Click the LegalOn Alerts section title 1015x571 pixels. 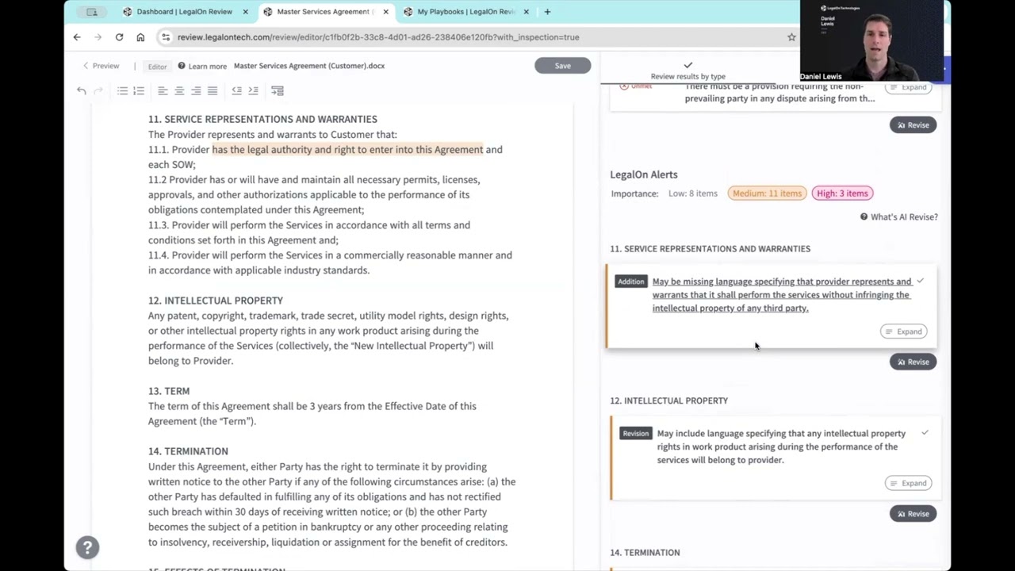[x=644, y=174]
